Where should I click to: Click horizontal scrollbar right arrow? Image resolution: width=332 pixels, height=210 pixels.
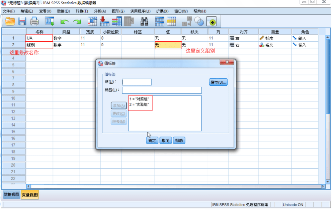(x=323, y=187)
